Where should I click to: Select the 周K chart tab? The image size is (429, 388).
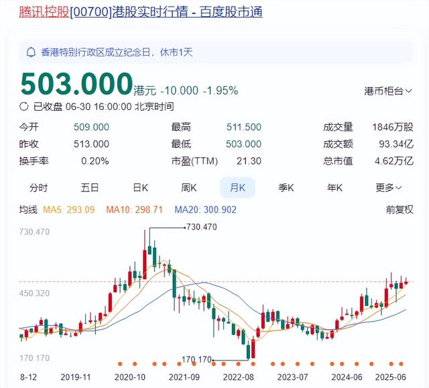[189, 188]
